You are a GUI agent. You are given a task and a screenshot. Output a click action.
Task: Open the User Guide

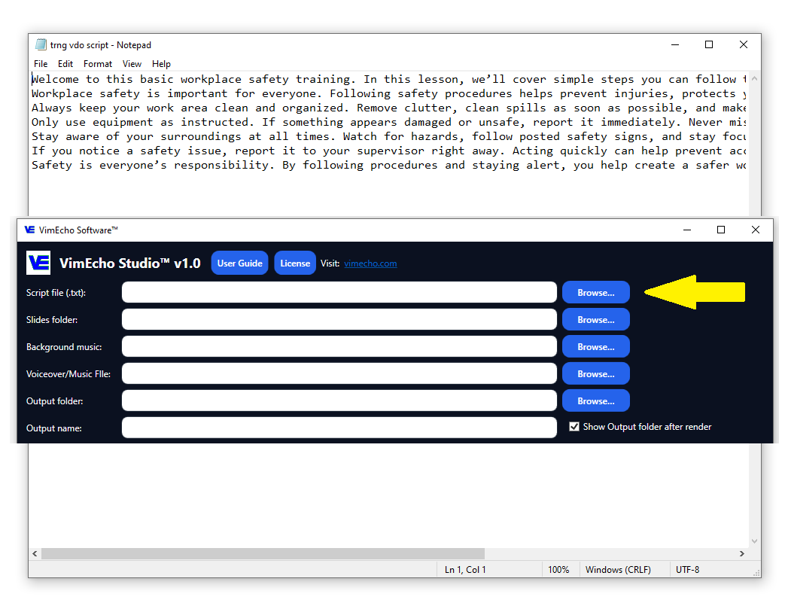(239, 263)
